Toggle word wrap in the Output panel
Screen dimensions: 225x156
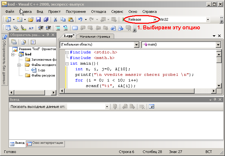[x=152, y=107]
